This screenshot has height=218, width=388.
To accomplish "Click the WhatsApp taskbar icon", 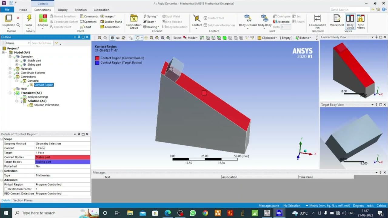I will tap(193, 213).
